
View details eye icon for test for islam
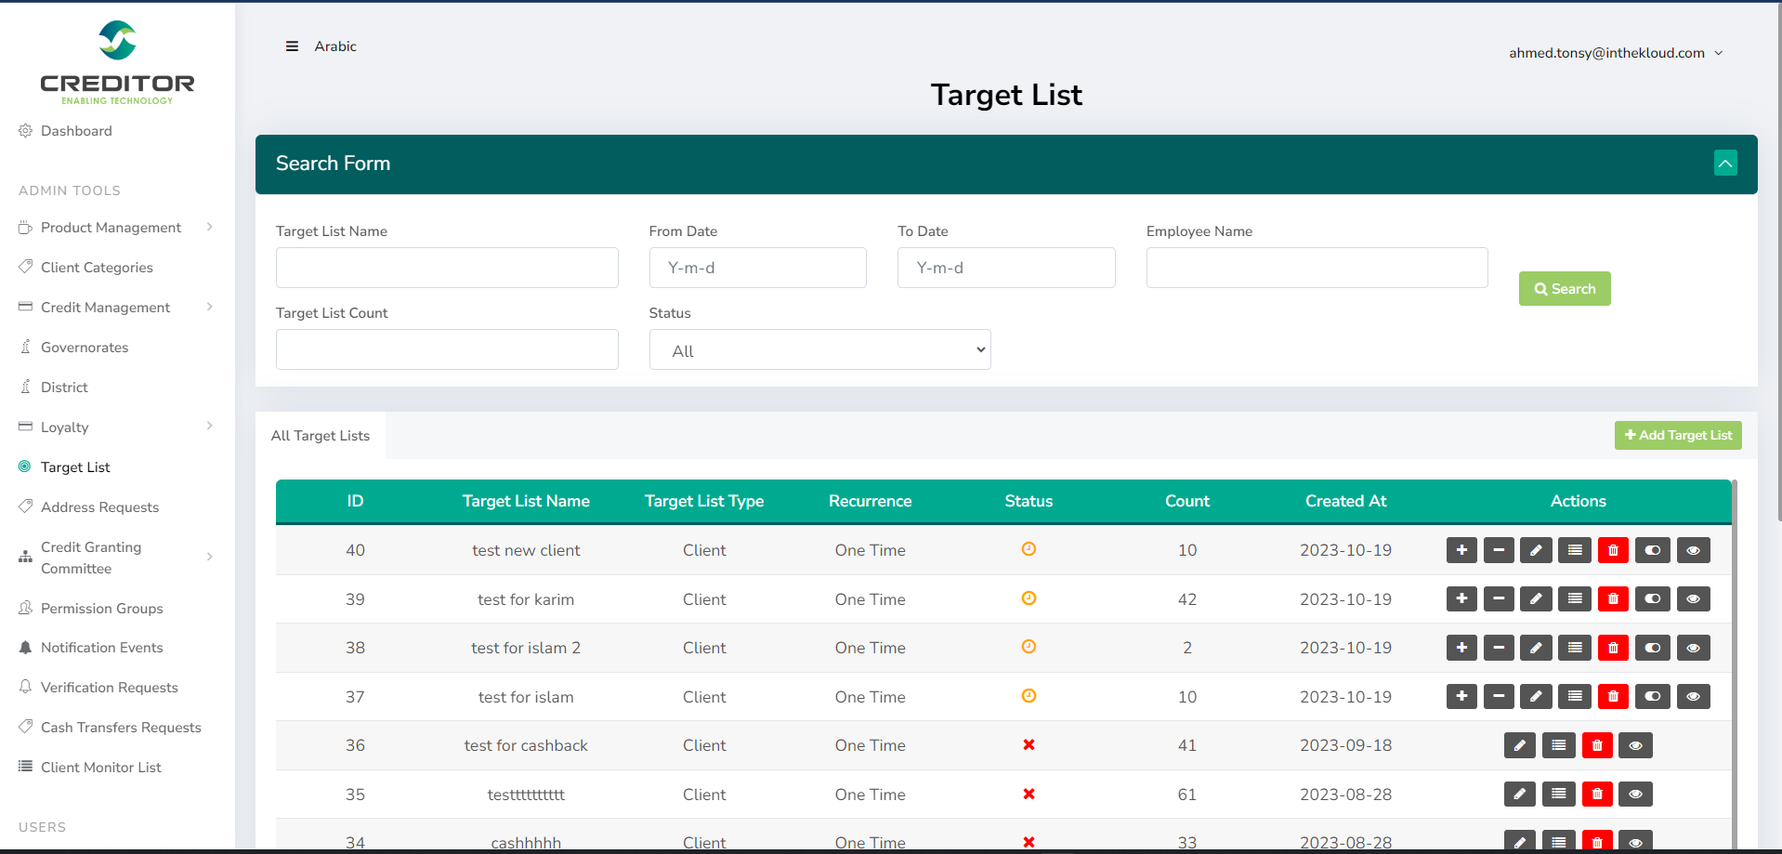1693,697
